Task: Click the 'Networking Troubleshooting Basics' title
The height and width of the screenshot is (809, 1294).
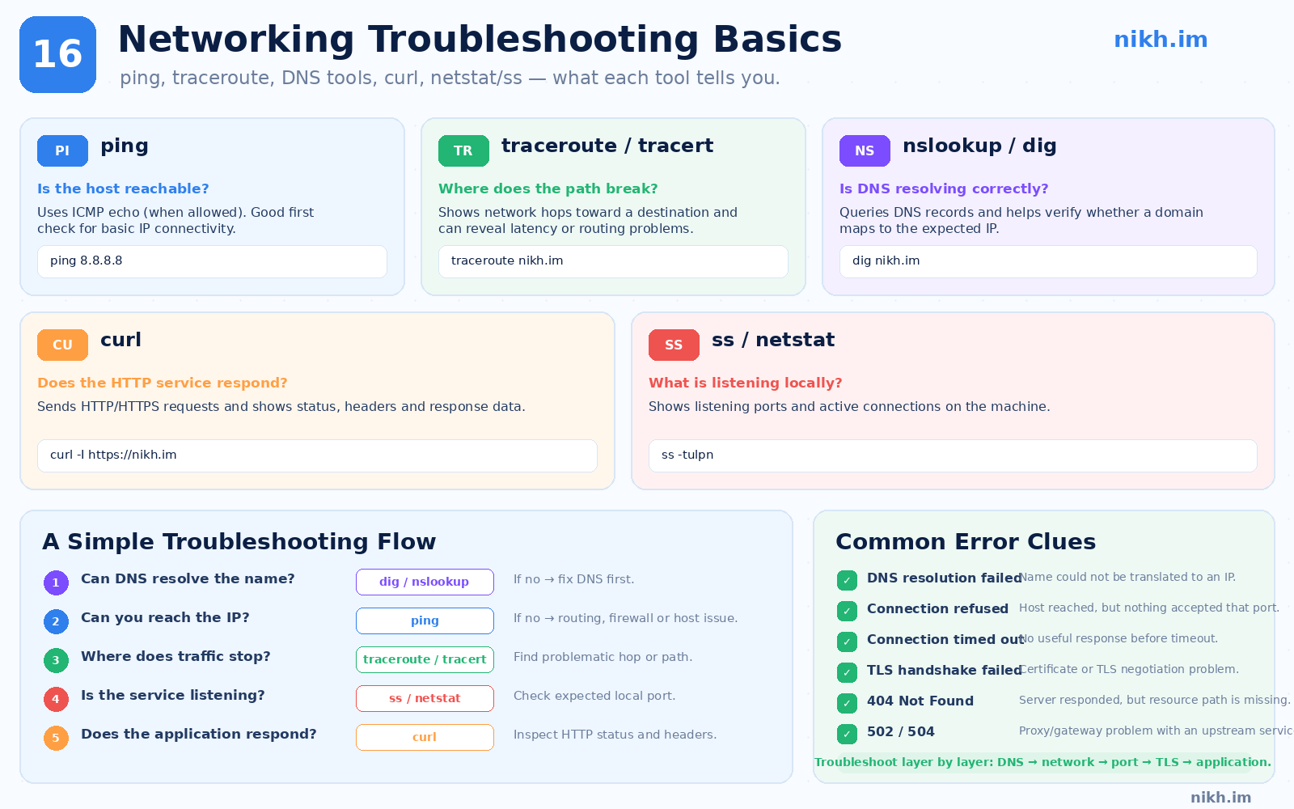Action: tap(480, 40)
